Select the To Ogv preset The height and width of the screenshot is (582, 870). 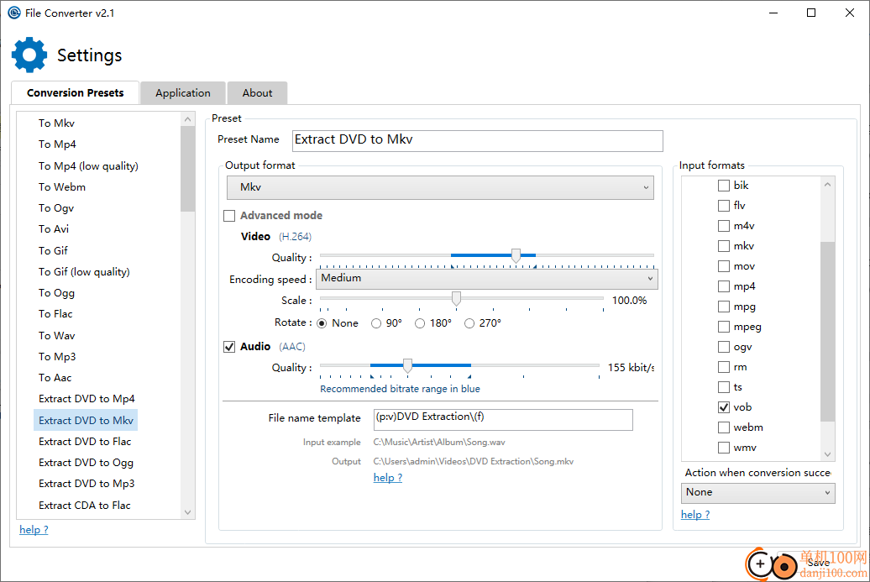[56, 208]
